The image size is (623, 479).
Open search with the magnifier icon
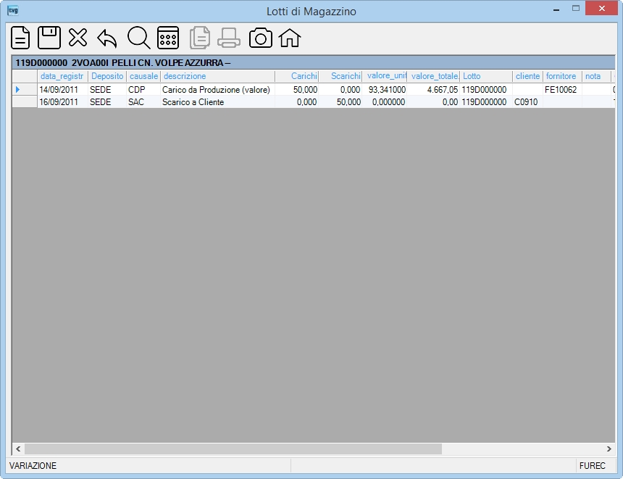(x=138, y=38)
